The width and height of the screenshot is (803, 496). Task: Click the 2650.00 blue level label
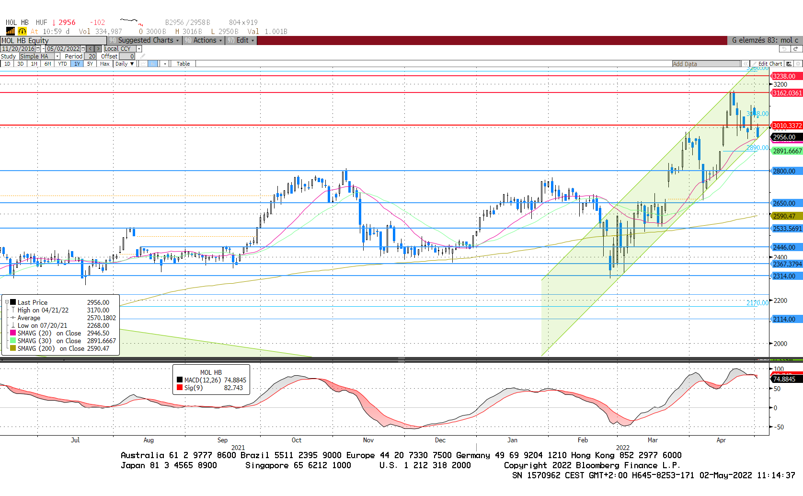click(x=787, y=203)
